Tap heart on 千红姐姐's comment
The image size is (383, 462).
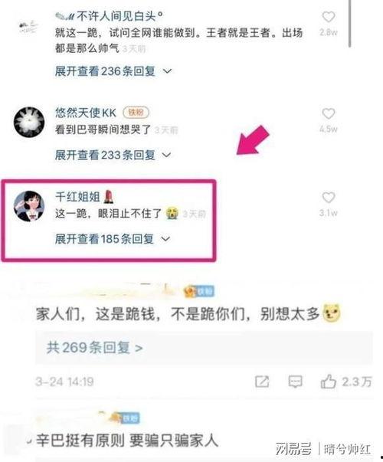(x=328, y=198)
